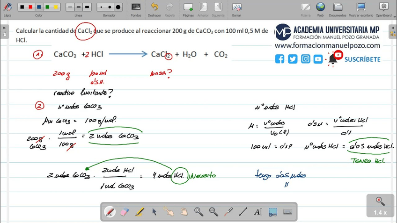Click the zoom in magnifier tool
The width and height of the screenshot is (397, 223).
pyautogui.click(x=198, y=212)
